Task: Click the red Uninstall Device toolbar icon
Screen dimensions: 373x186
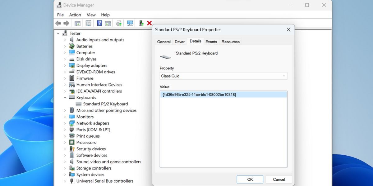Action: [x=149, y=23]
